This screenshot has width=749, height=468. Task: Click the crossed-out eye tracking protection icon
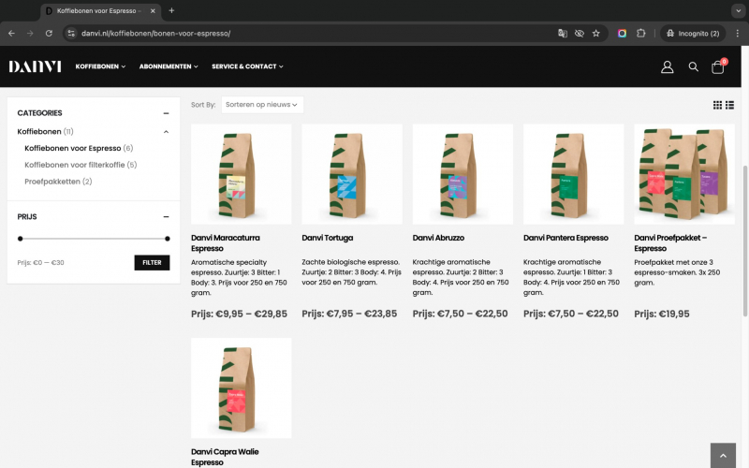click(x=579, y=34)
